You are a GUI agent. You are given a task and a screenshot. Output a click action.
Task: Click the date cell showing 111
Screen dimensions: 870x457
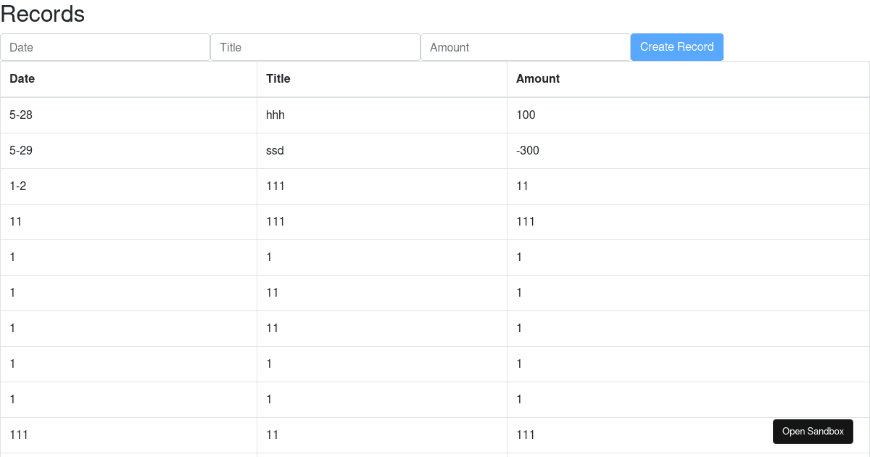[x=19, y=435]
